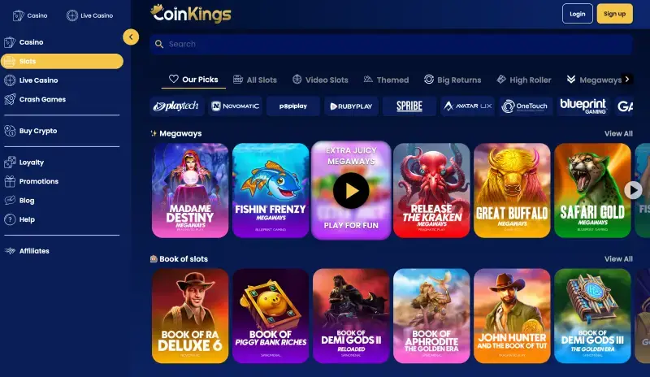This screenshot has width=650, height=377.
Task: Click the Login button
Action: click(x=578, y=14)
